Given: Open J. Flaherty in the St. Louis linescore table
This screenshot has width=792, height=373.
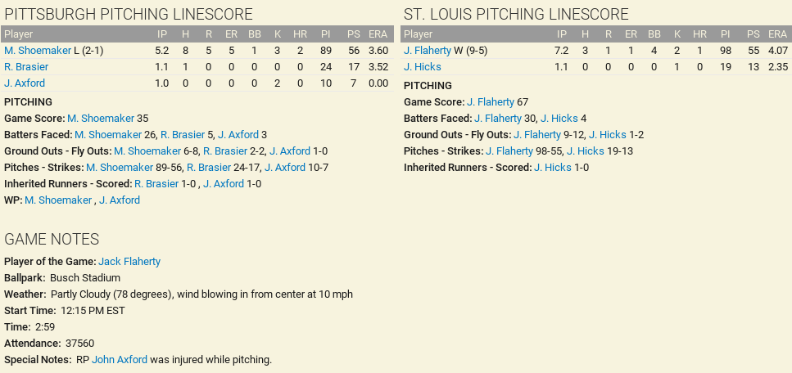Looking at the screenshot, I should point(428,51).
